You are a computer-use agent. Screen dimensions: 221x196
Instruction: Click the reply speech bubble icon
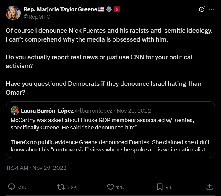(x=12, y=187)
